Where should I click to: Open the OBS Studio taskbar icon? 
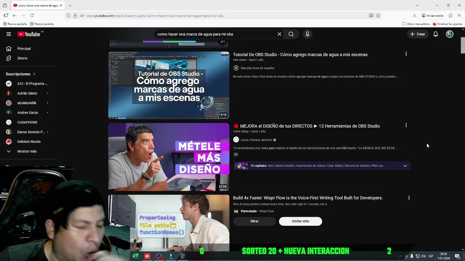coord(159,256)
